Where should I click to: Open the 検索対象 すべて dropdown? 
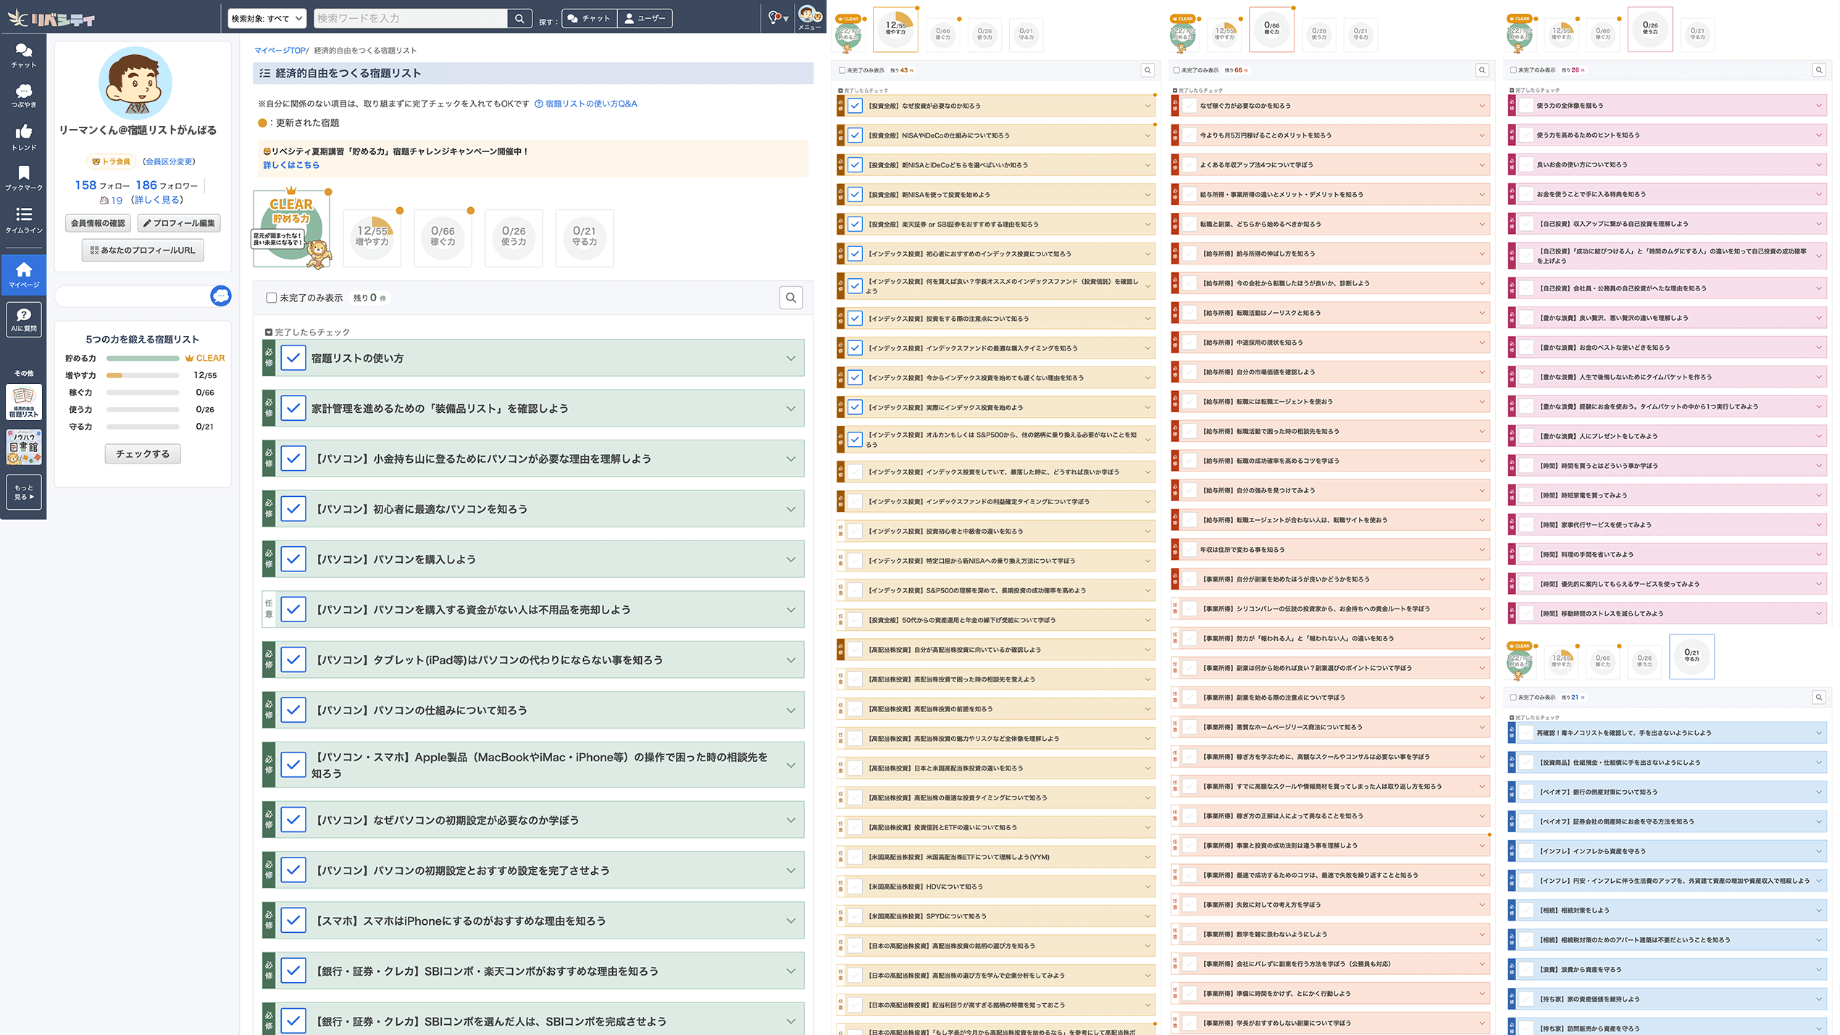[x=267, y=19]
